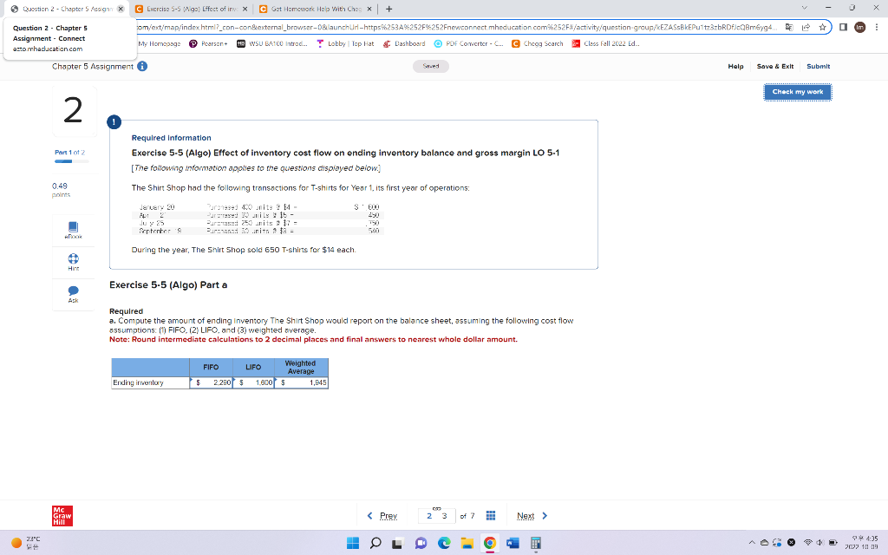Open the question grid navigator icon
This screenshot has height=555, width=888.
coord(491,515)
